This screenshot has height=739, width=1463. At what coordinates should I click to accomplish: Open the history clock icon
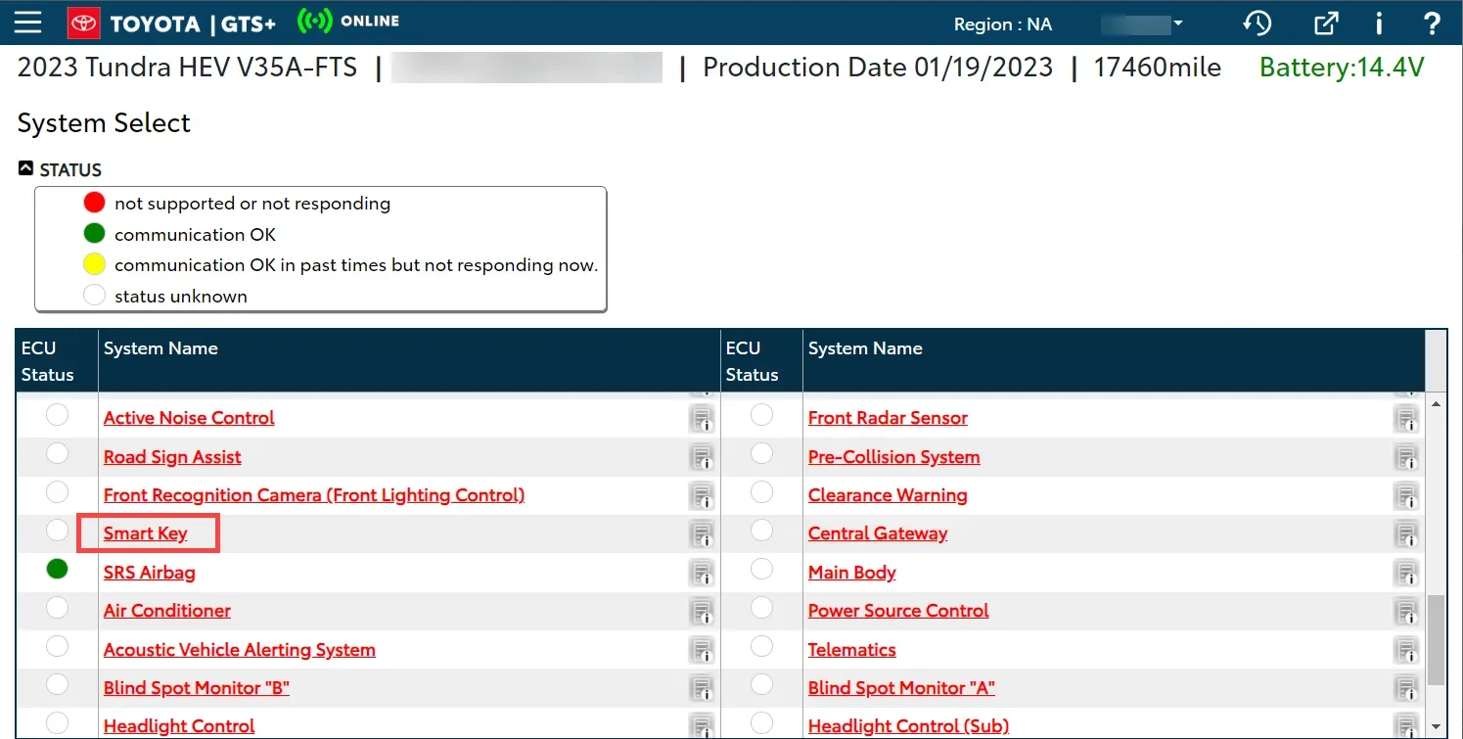click(x=1257, y=23)
